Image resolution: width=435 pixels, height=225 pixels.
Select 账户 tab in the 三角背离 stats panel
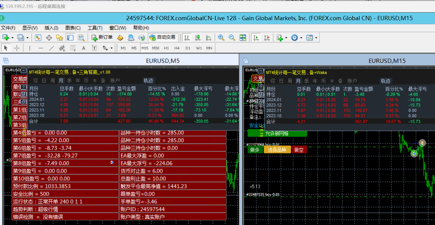(x=115, y=81)
